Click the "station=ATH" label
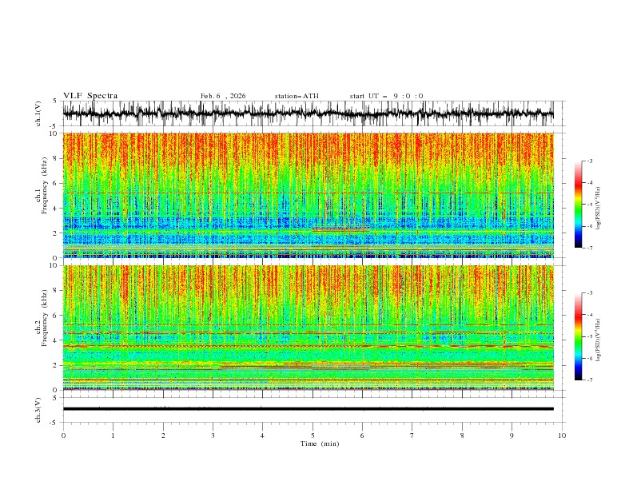This screenshot has width=633, height=489. tap(297, 96)
